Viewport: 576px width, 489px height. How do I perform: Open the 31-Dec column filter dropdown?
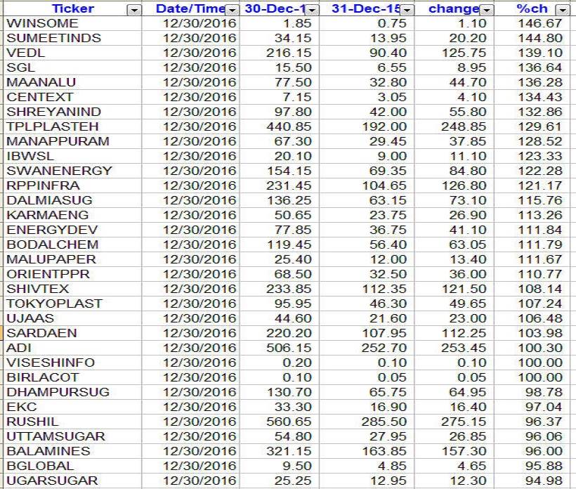tap(407, 11)
